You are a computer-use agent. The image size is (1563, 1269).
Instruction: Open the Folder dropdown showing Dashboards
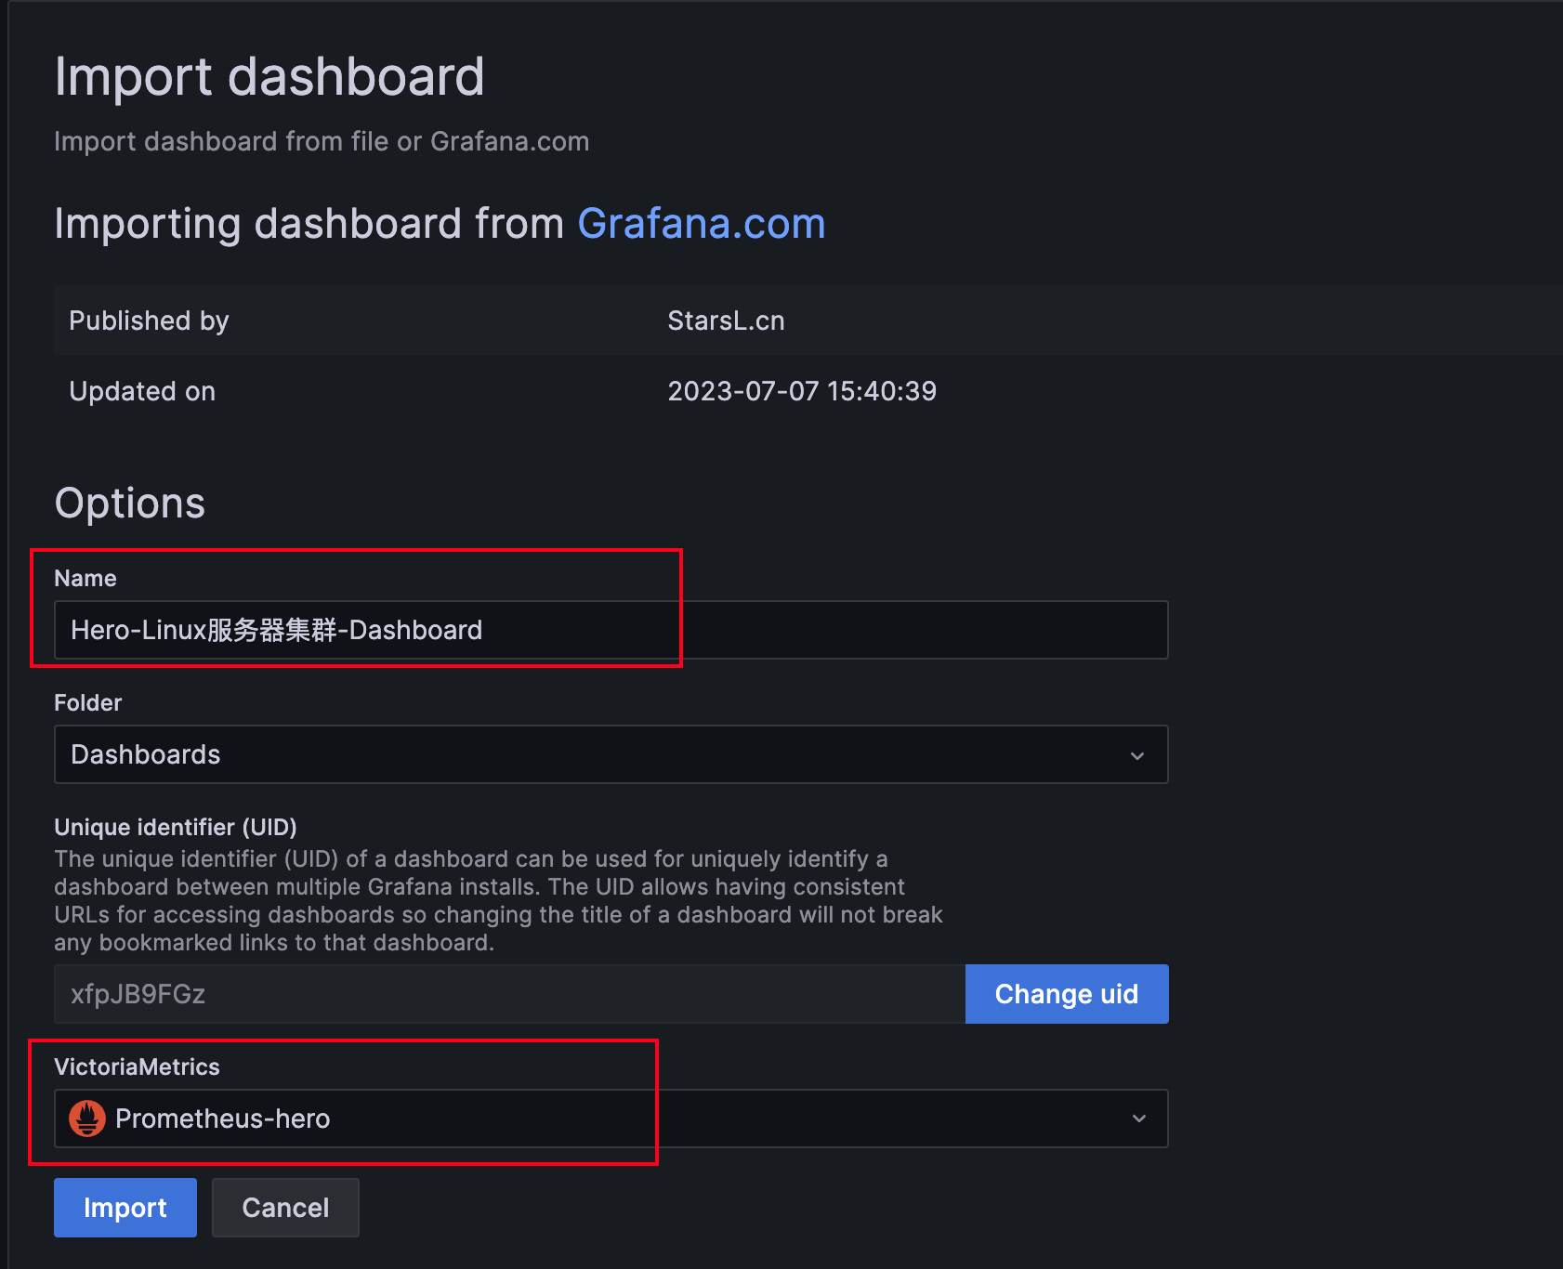611,754
